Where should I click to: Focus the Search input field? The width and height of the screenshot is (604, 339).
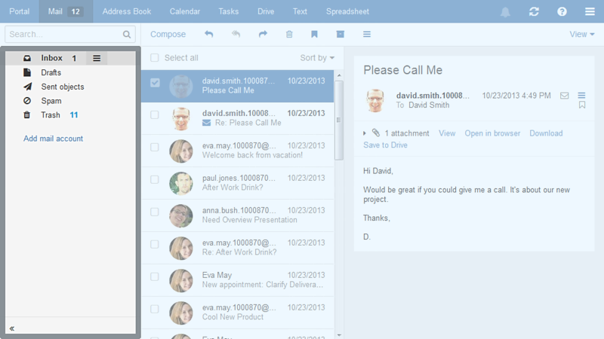(70, 34)
